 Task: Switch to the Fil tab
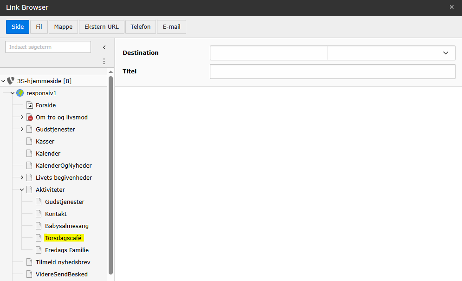pyautogui.click(x=39, y=27)
